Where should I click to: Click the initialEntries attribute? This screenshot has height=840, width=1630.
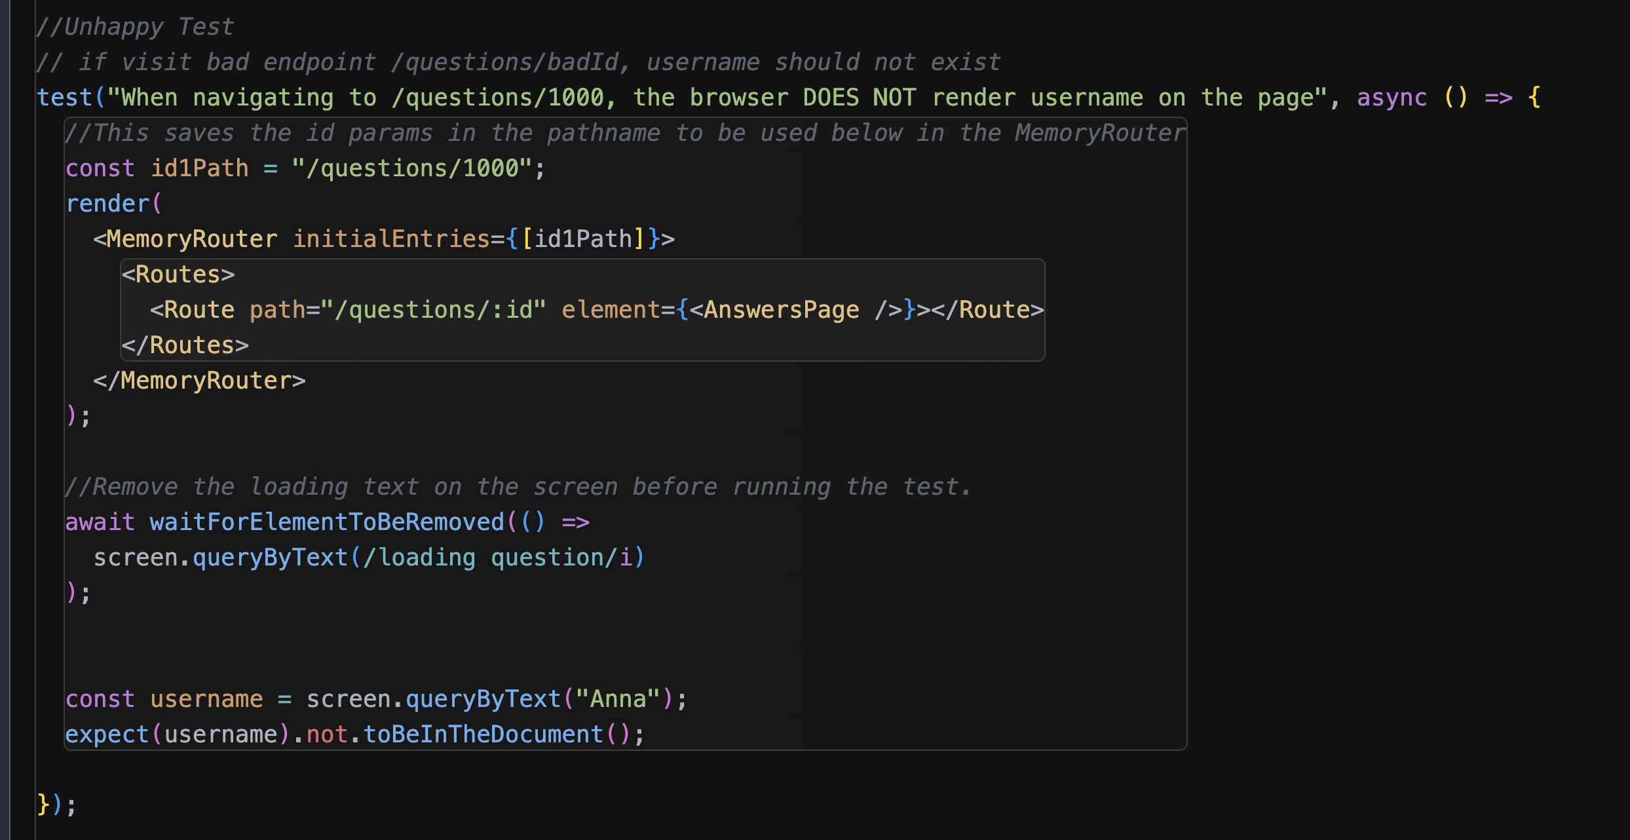[x=390, y=239]
